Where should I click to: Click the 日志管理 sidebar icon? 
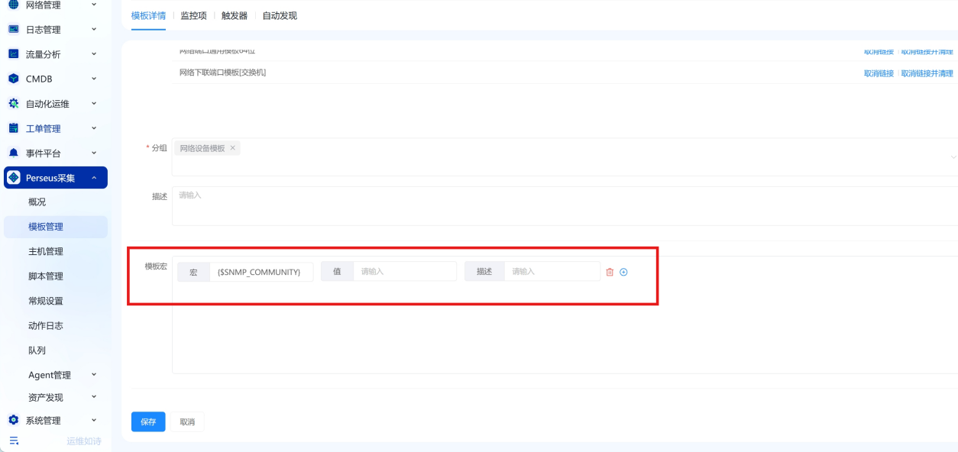tap(13, 29)
